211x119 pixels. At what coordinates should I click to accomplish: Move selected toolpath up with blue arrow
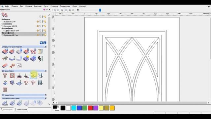coord(41,43)
